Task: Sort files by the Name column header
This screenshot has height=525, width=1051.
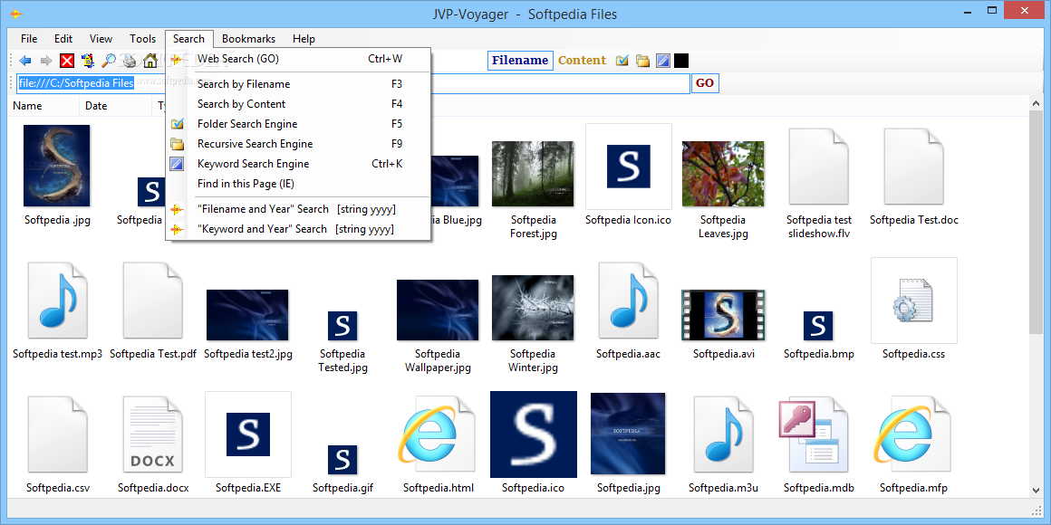Action: [x=44, y=106]
